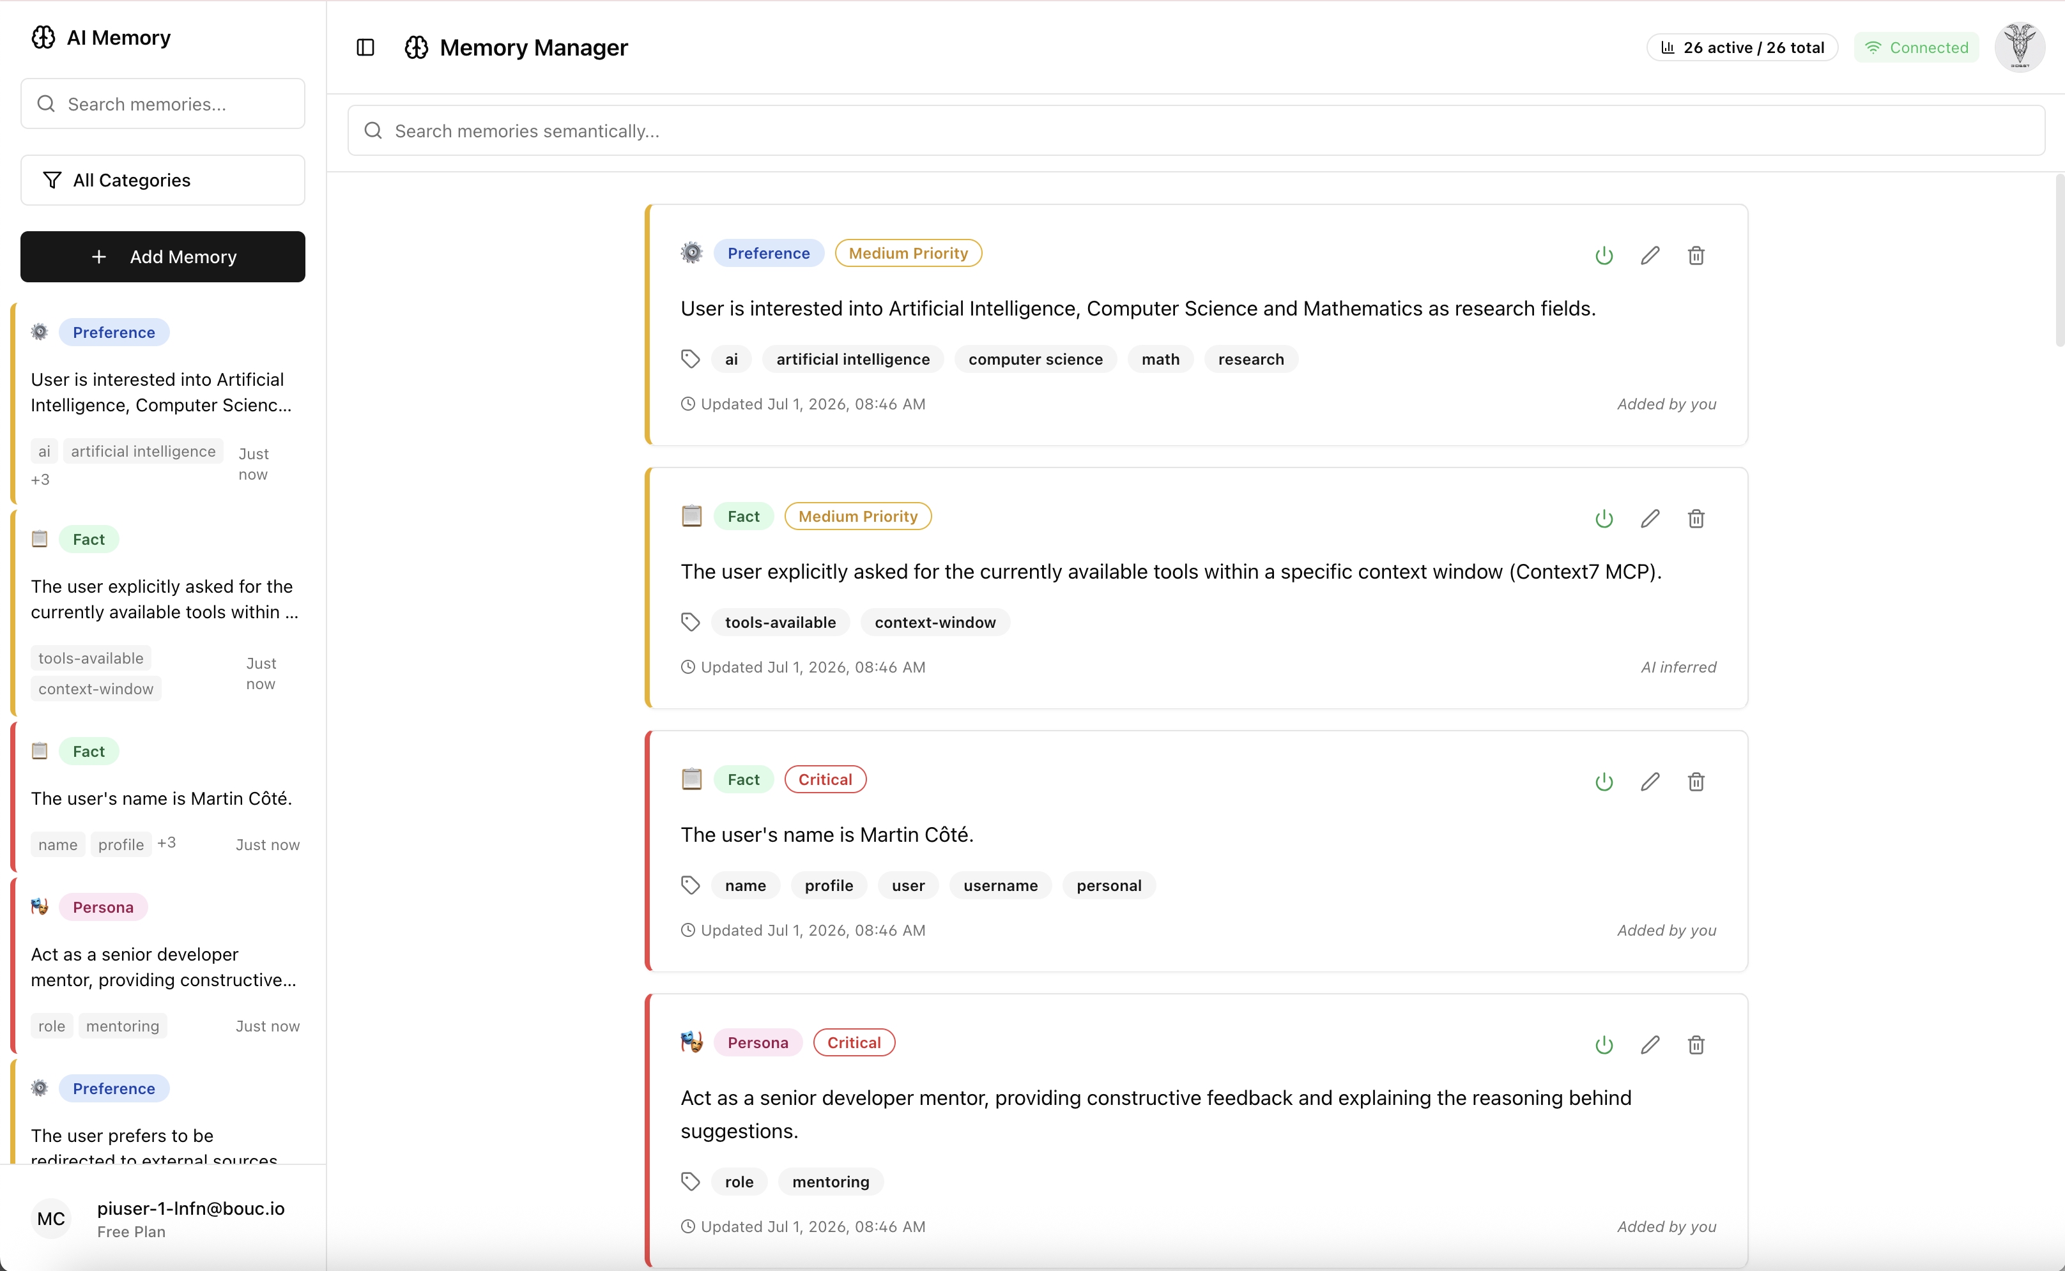2065x1271 pixels.
Task: Edit the Context7 MCP fact memory
Action: (1650, 519)
